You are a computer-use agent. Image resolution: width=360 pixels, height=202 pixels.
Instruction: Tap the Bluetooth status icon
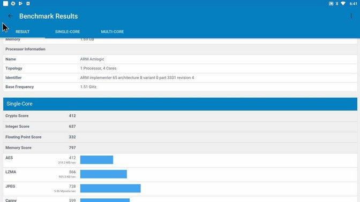click(x=337, y=4)
